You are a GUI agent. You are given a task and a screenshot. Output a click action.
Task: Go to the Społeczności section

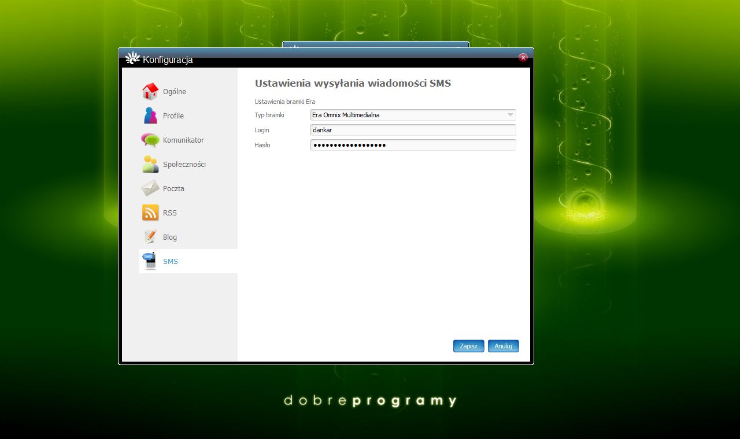click(184, 165)
